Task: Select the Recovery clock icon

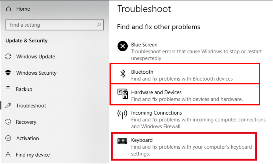Action: click(x=9, y=122)
